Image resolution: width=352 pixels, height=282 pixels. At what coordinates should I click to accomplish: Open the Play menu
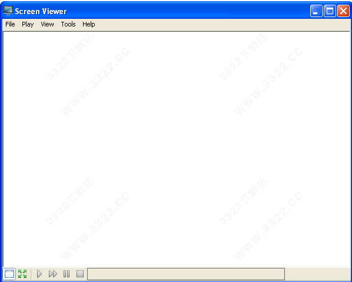click(28, 24)
